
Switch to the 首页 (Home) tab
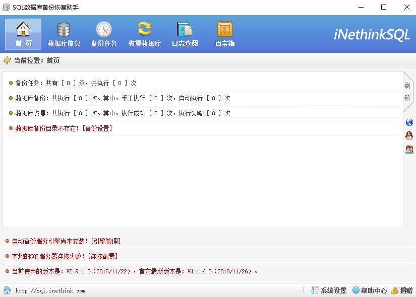pos(22,33)
